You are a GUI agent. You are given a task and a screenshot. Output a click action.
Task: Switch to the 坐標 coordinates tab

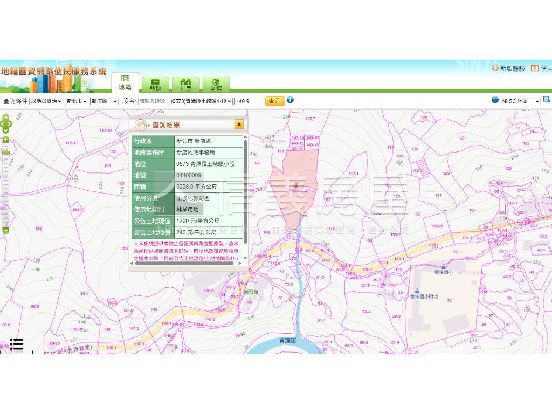coord(216,85)
